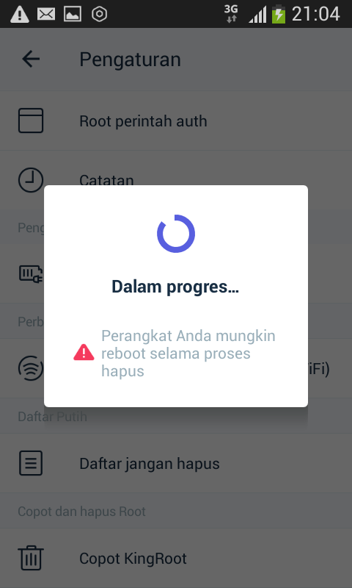
Task: Tap the Pengaturan title text
Action: tap(131, 60)
